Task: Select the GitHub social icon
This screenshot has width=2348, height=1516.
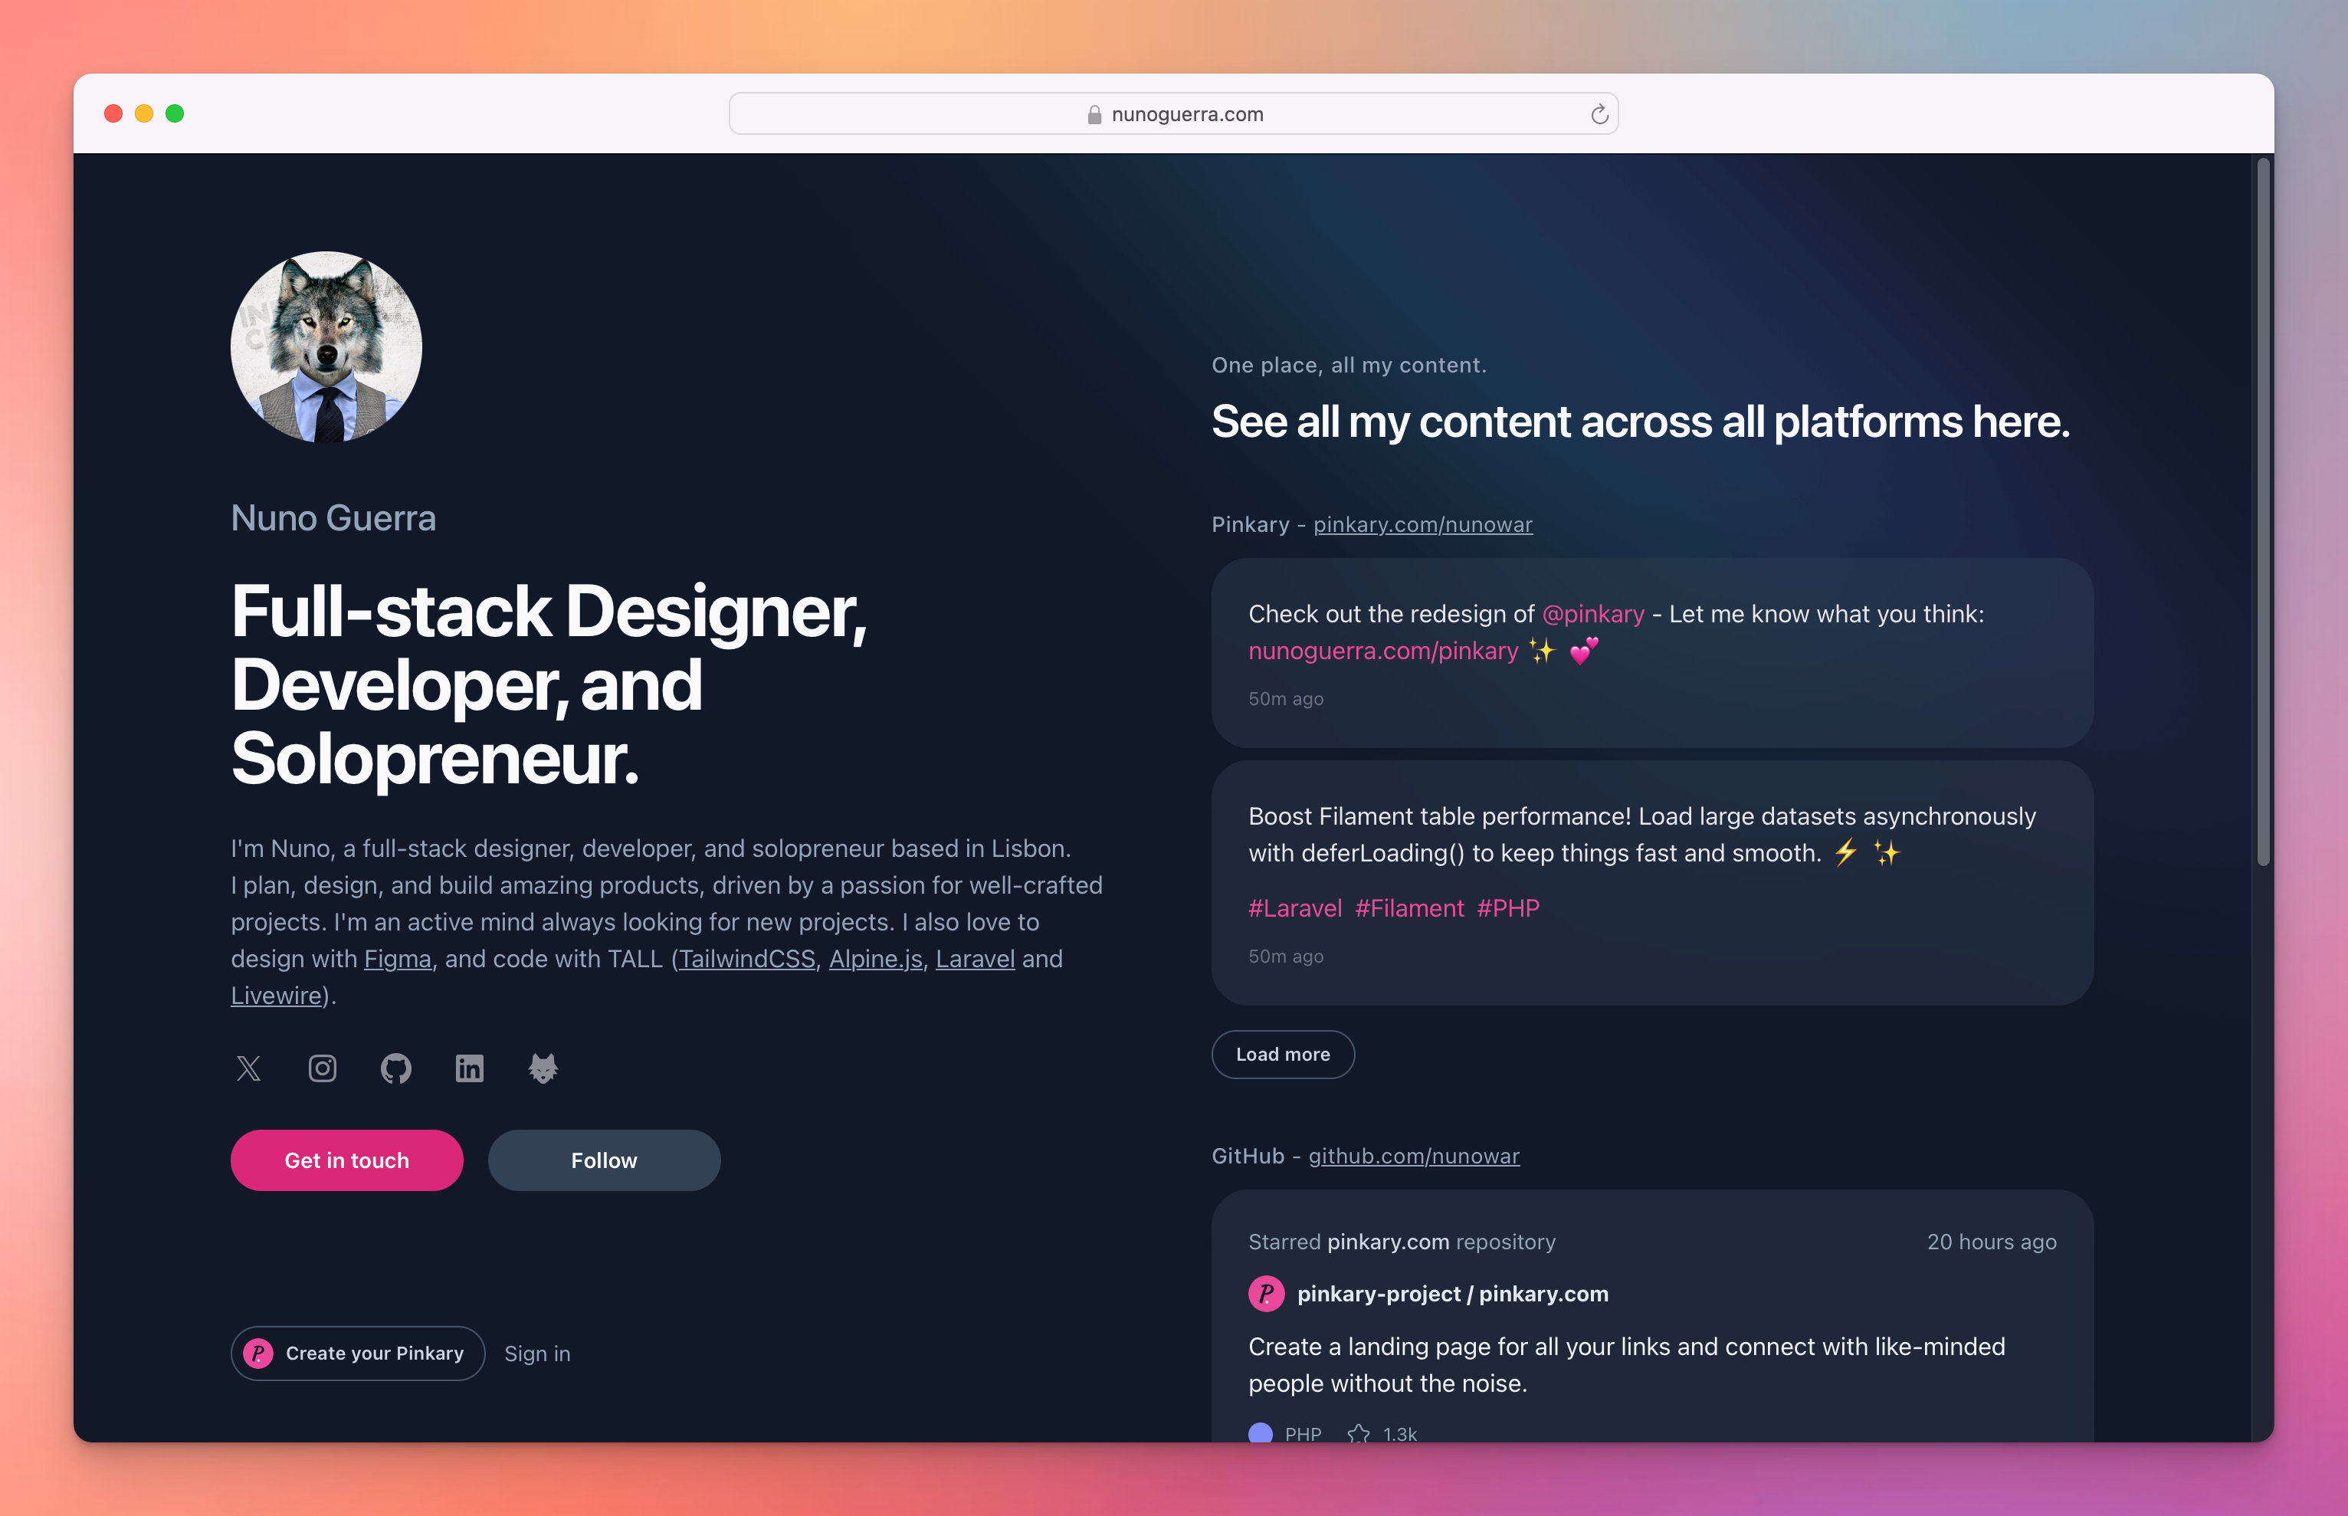Action: (x=395, y=1068)
